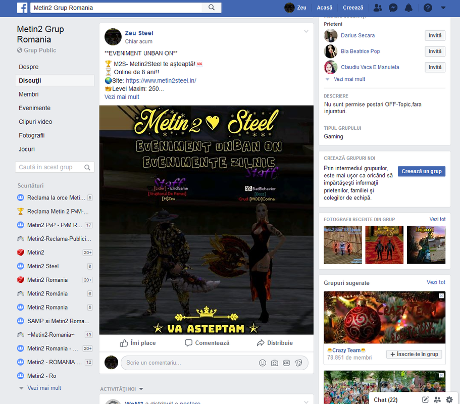This screenshot has width=460, height=404.
Task: Expand shortcuts with 'Vezi mai mult' in sidebar
Action: pyautogui.click(x=44, y=388)
